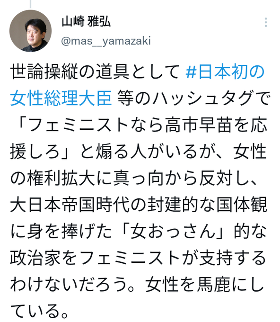Open the profile picture of 山崎 雅弘

(x=30, y=31)
